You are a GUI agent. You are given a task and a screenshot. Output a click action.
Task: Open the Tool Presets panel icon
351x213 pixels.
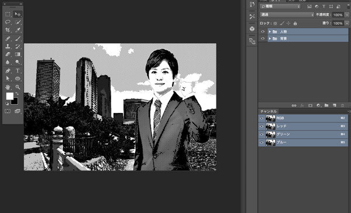[252, 16]
